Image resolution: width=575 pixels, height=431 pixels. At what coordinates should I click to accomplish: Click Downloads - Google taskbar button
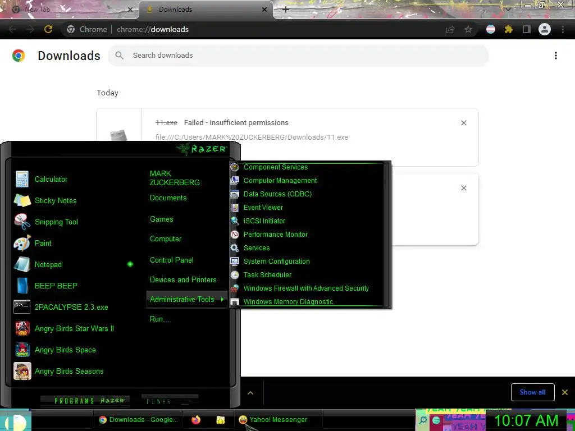[139, 420]
